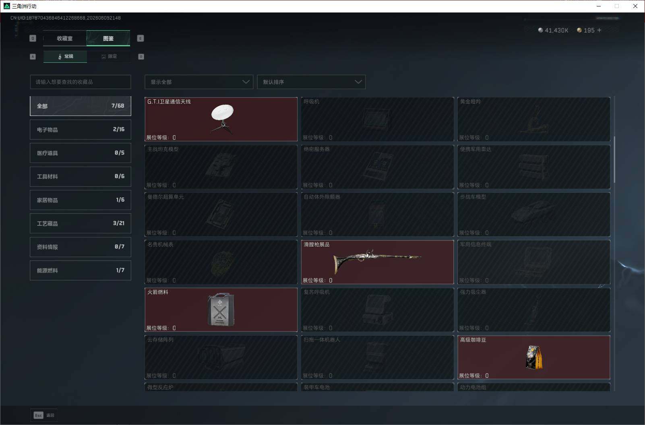
Task: Switch to the 收藏室 tab
Action: pos(65,38)
